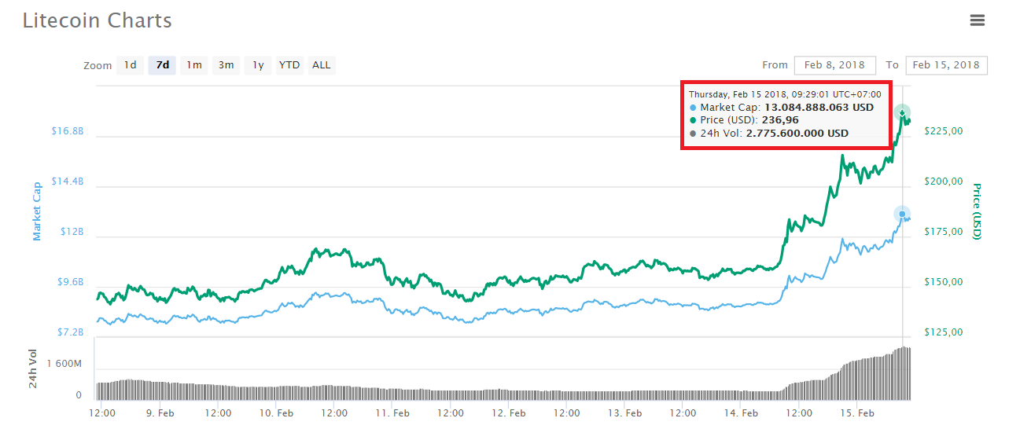Viewport: 1031px width, 440px height.
Task: Click the $225,00 price tick
Action: (943, 131)
